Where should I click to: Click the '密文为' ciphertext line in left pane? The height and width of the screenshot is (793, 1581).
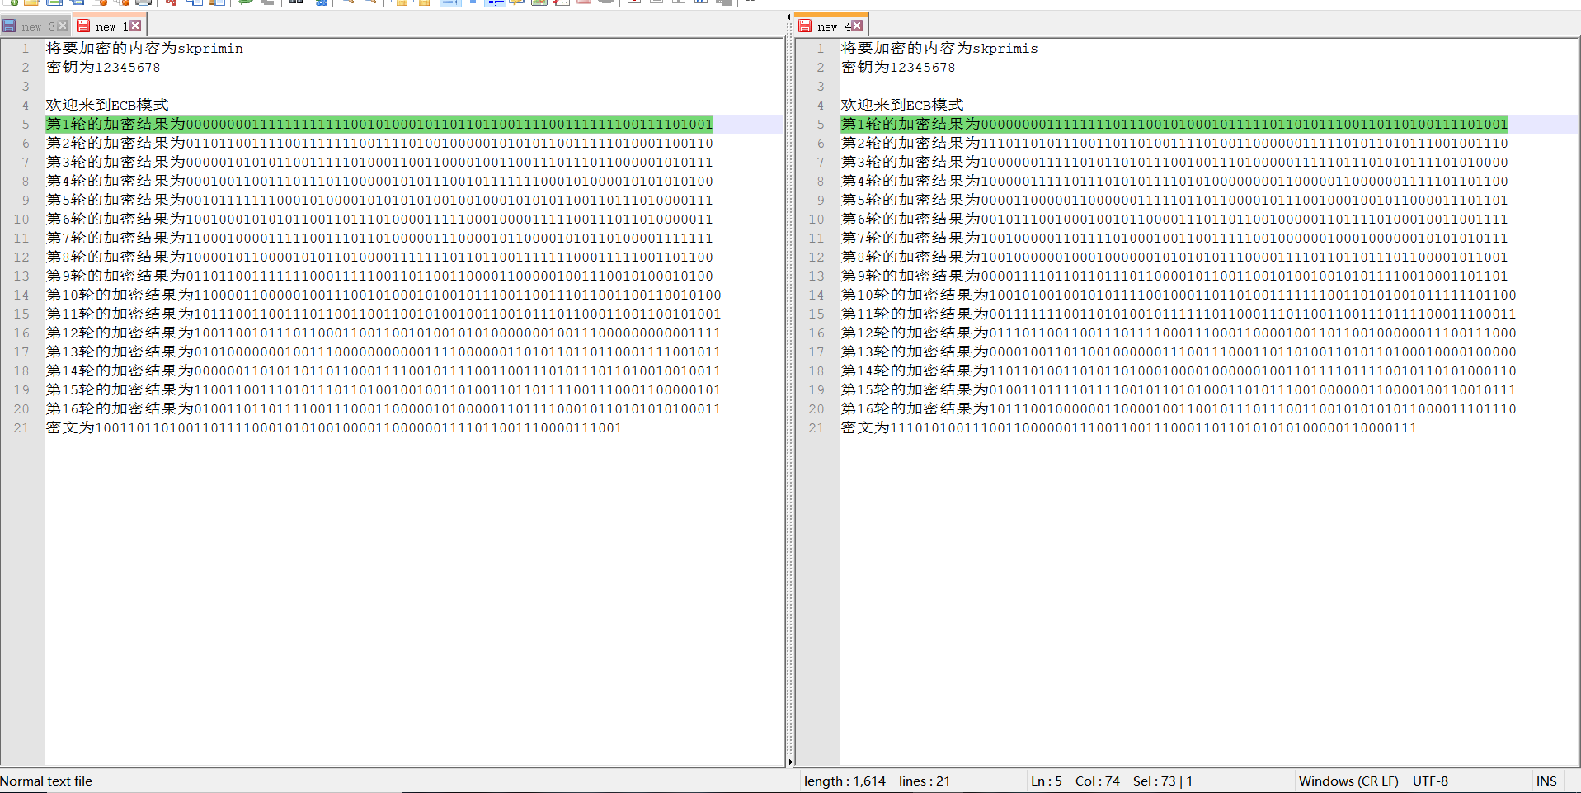334,428
